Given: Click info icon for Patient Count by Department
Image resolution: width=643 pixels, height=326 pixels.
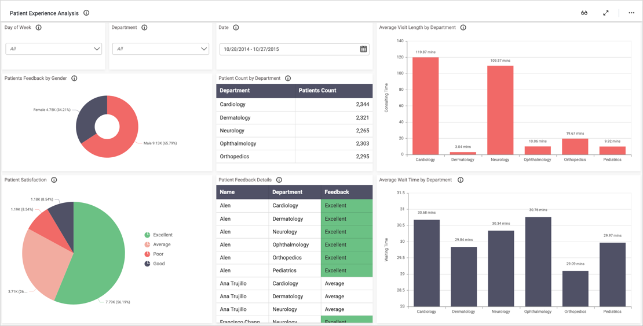Looking at the screenshot, I should pos(288,78).
